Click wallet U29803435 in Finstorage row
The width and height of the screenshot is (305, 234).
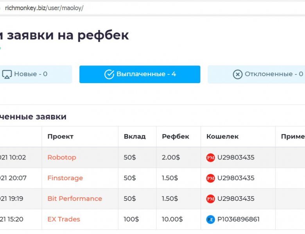236,178
